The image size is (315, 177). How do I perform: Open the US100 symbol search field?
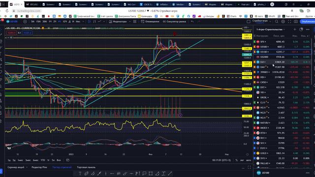(x=12, y=22)
